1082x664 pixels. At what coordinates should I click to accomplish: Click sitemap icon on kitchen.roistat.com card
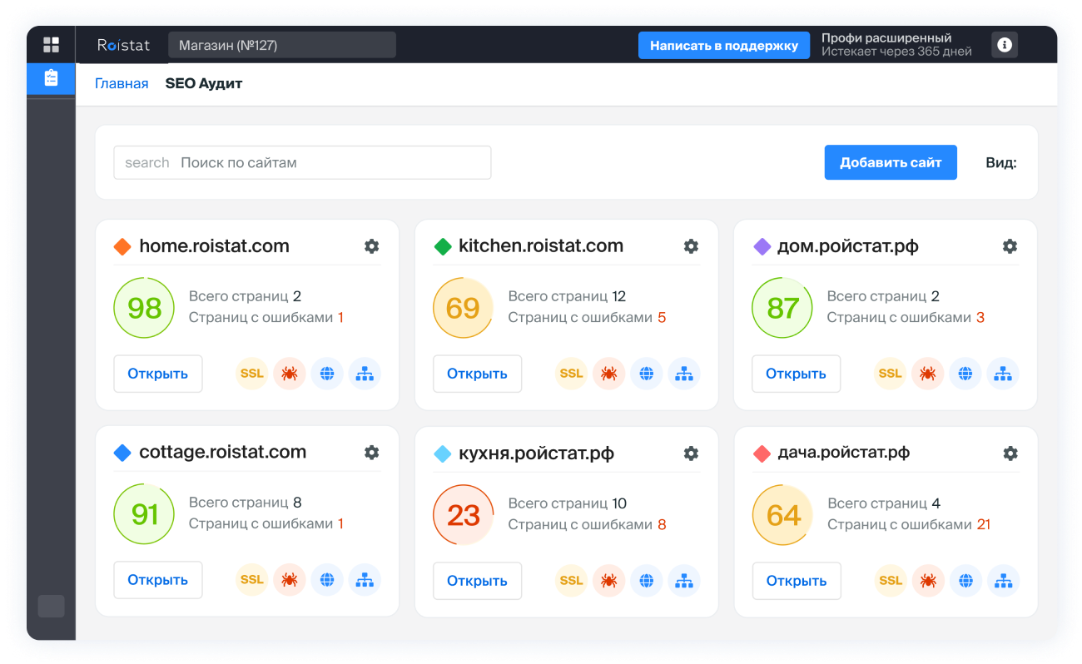pyautogui.click(x=684, y=374)
